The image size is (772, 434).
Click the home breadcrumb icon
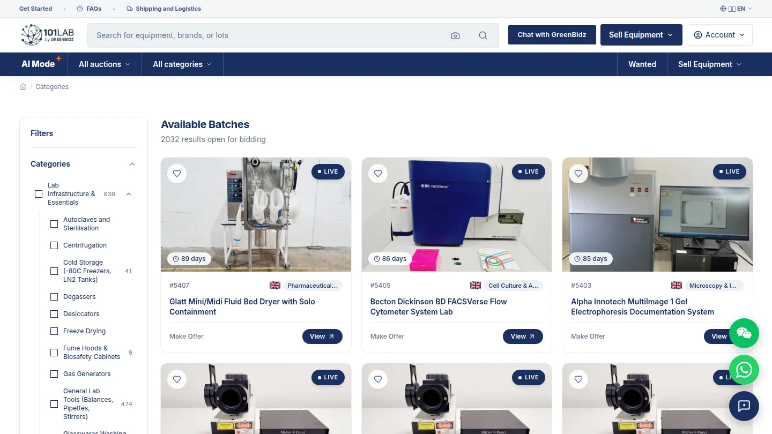(23, 87)
